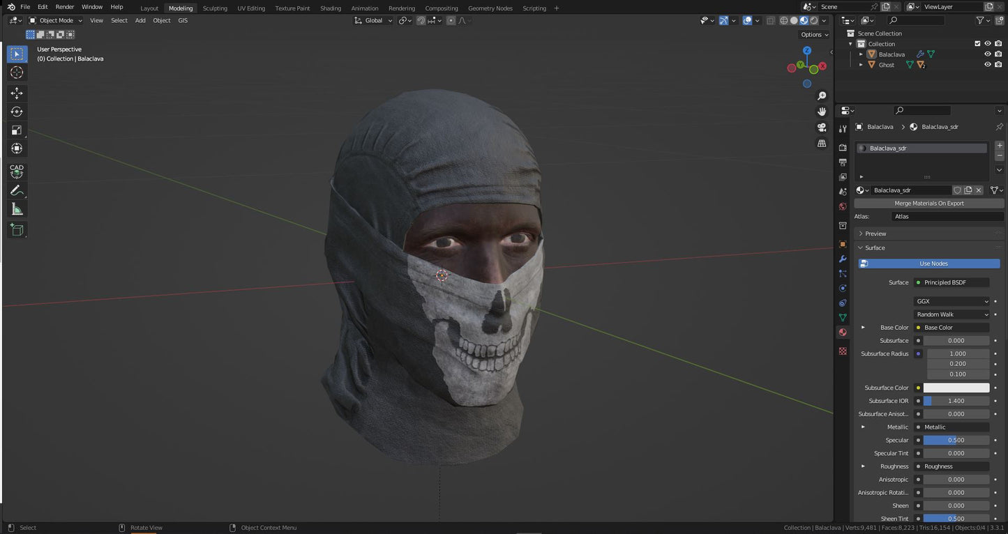Expand the Balaclava item in the outliner
The width and height of the screenshot is (1008, 534).
coord(861,54)
